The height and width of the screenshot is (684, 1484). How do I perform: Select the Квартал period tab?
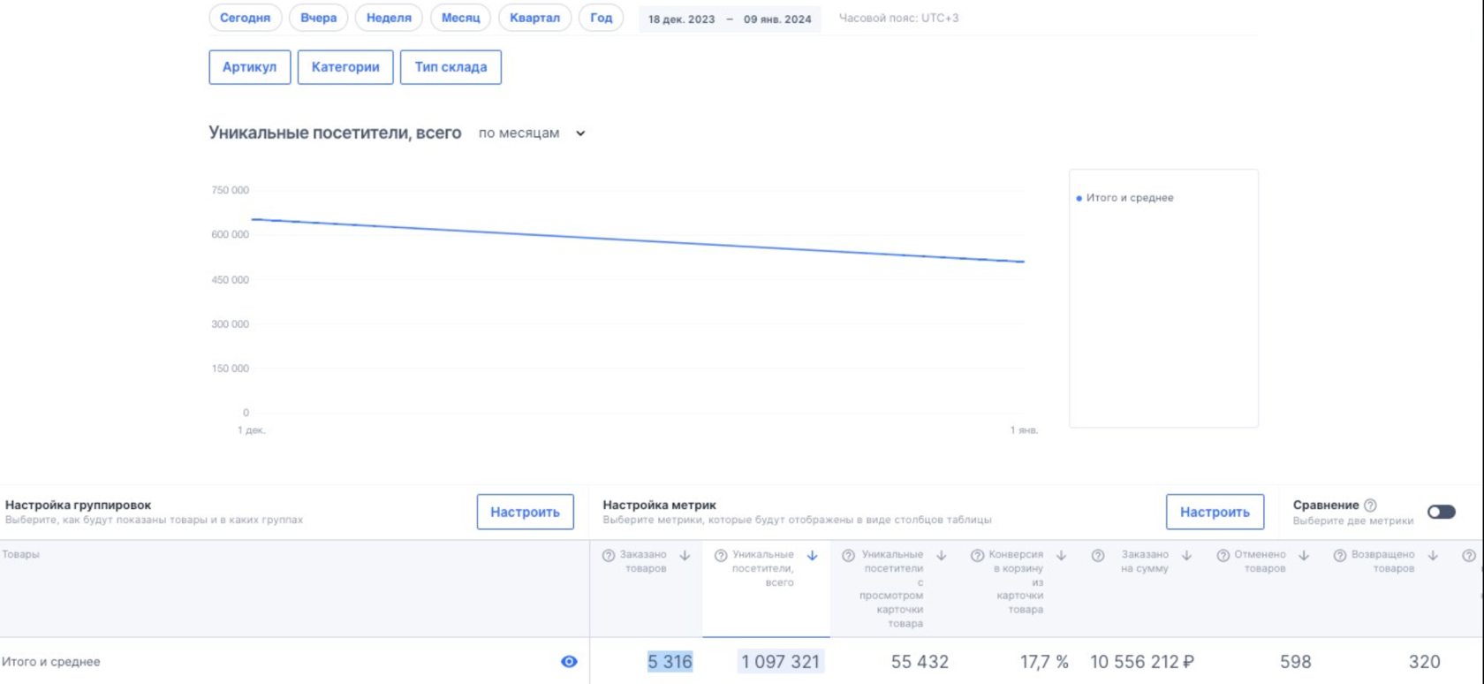coord(534,18)
